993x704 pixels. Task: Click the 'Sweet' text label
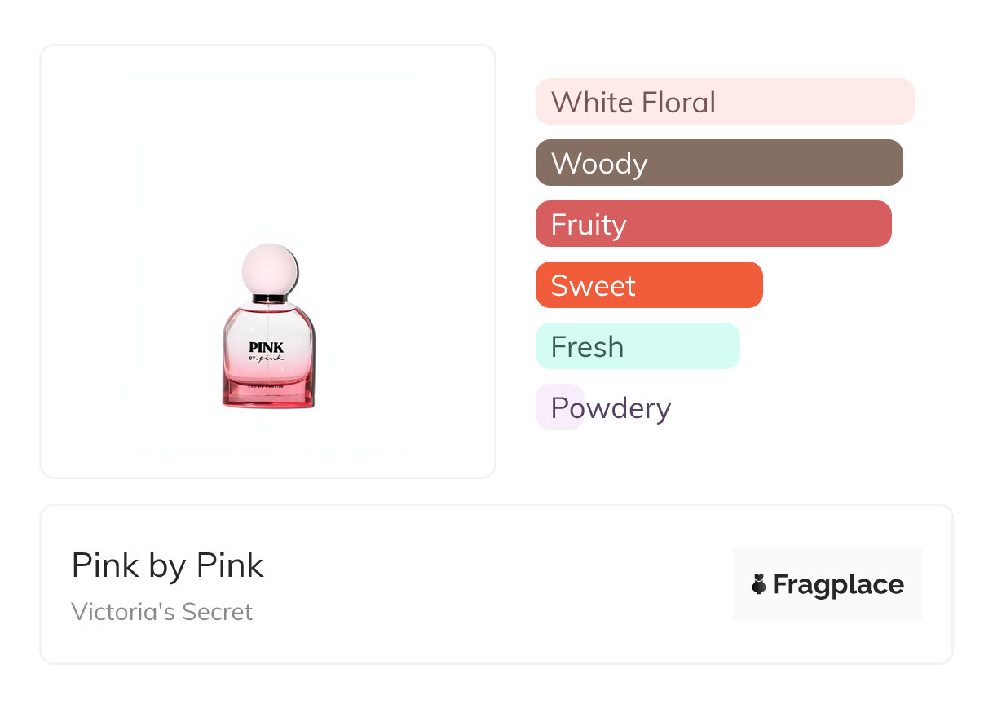(x=594, y=286)
